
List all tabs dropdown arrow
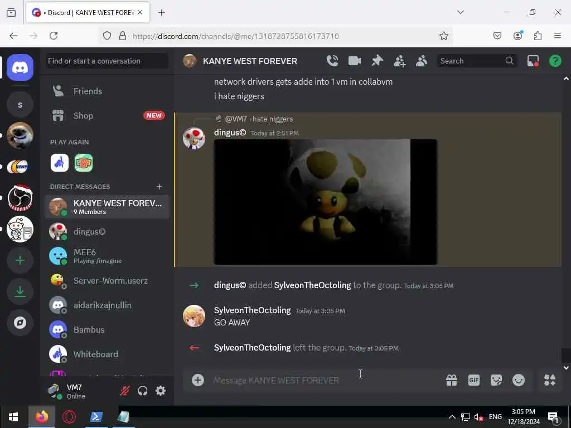pyautogui.click(x=461, y=12)
